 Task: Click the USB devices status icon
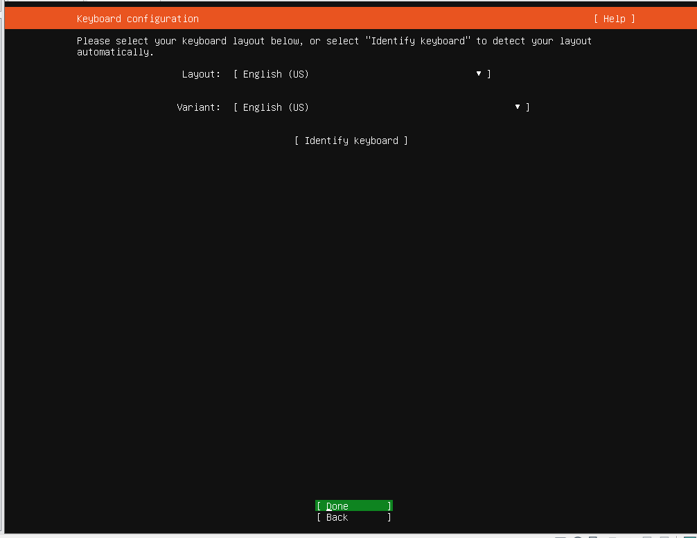click(x=629, y=537)
